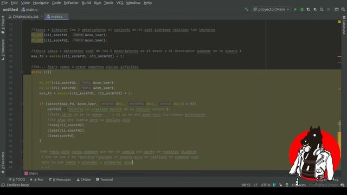Open the 6: TODO tool window
347x195 pixels.
(x=17, y=179)
